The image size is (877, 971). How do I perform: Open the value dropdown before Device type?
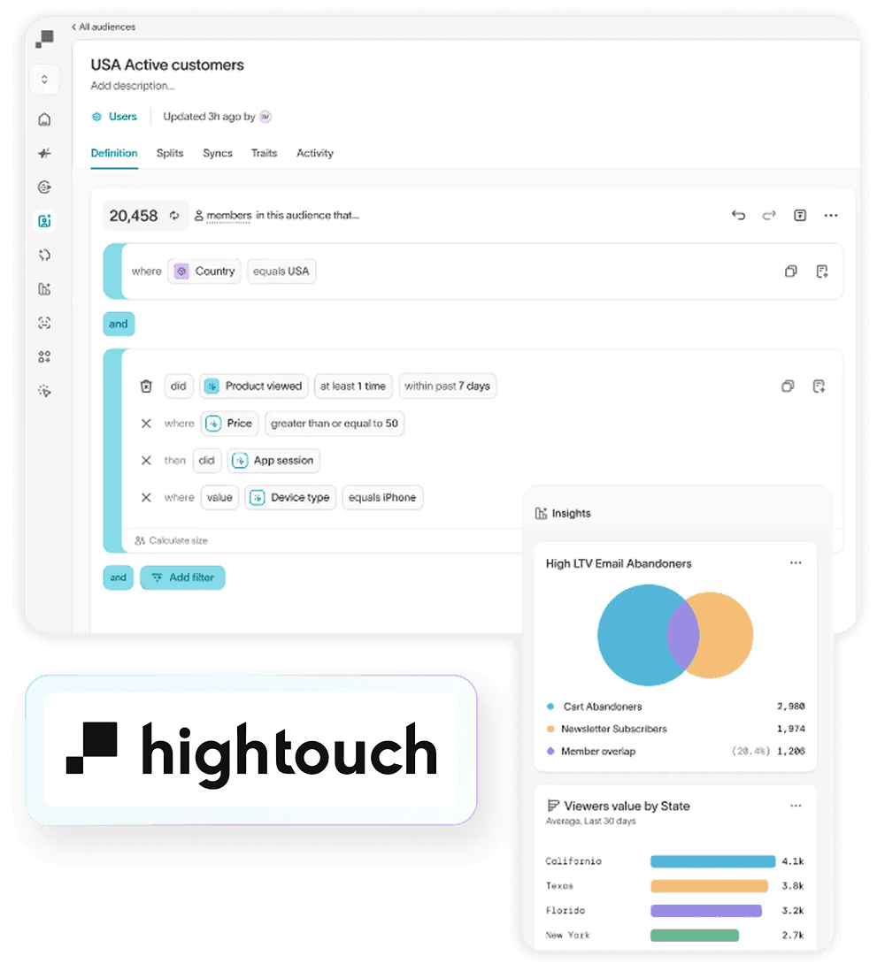tap(219, 498)
